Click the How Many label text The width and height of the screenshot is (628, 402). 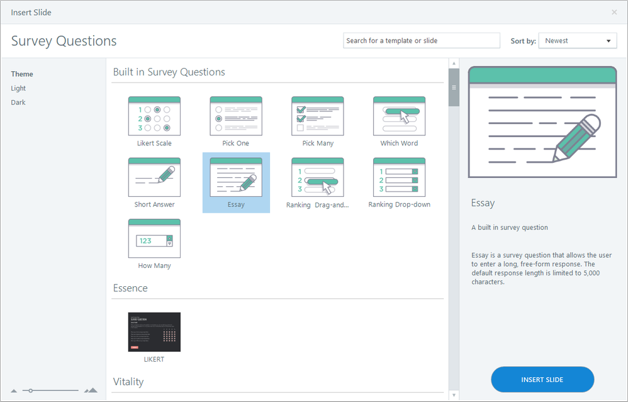(154, 266)
